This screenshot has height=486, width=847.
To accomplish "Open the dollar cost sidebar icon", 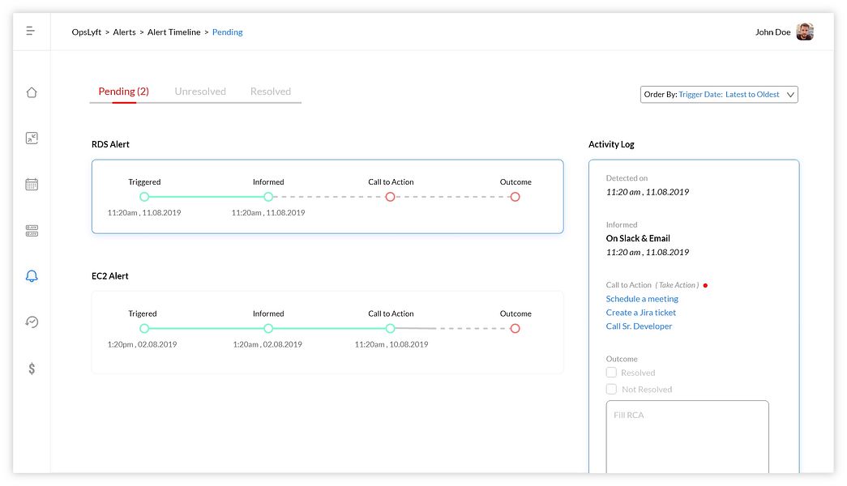I will point(32,369).
